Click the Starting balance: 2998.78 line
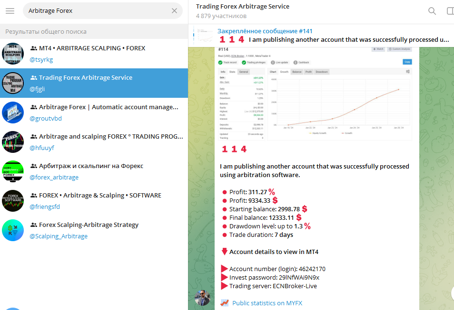This screenshot has height=310, width=454. point(265,209)
